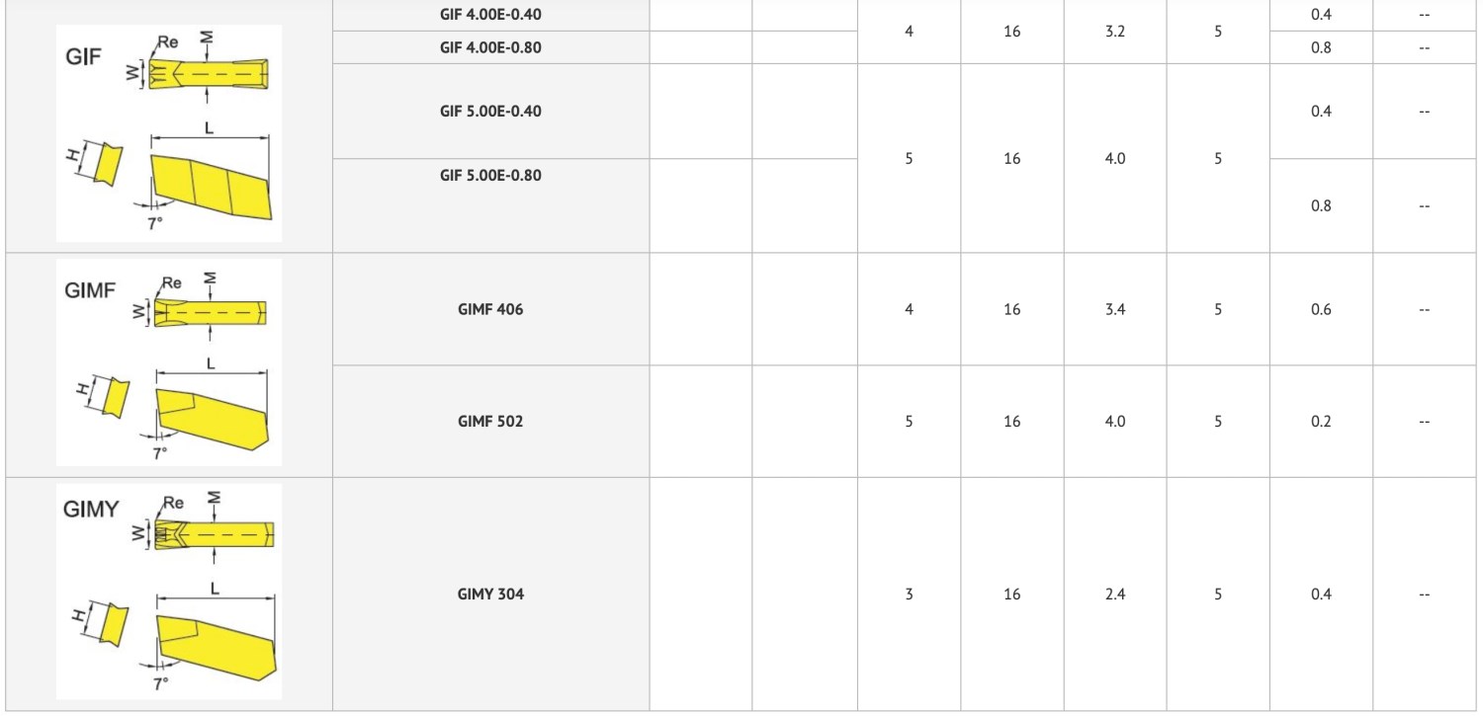Click the empty cell beside GIMY 304
This screenshot has height=716, width=1483.
click(701, 594)
